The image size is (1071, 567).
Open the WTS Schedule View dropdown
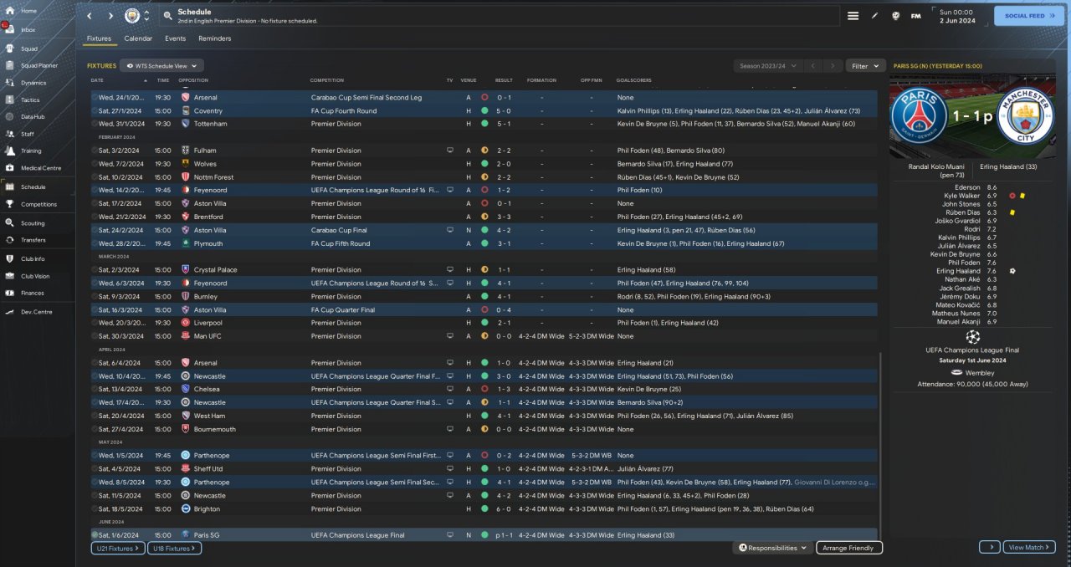[161, 65]
